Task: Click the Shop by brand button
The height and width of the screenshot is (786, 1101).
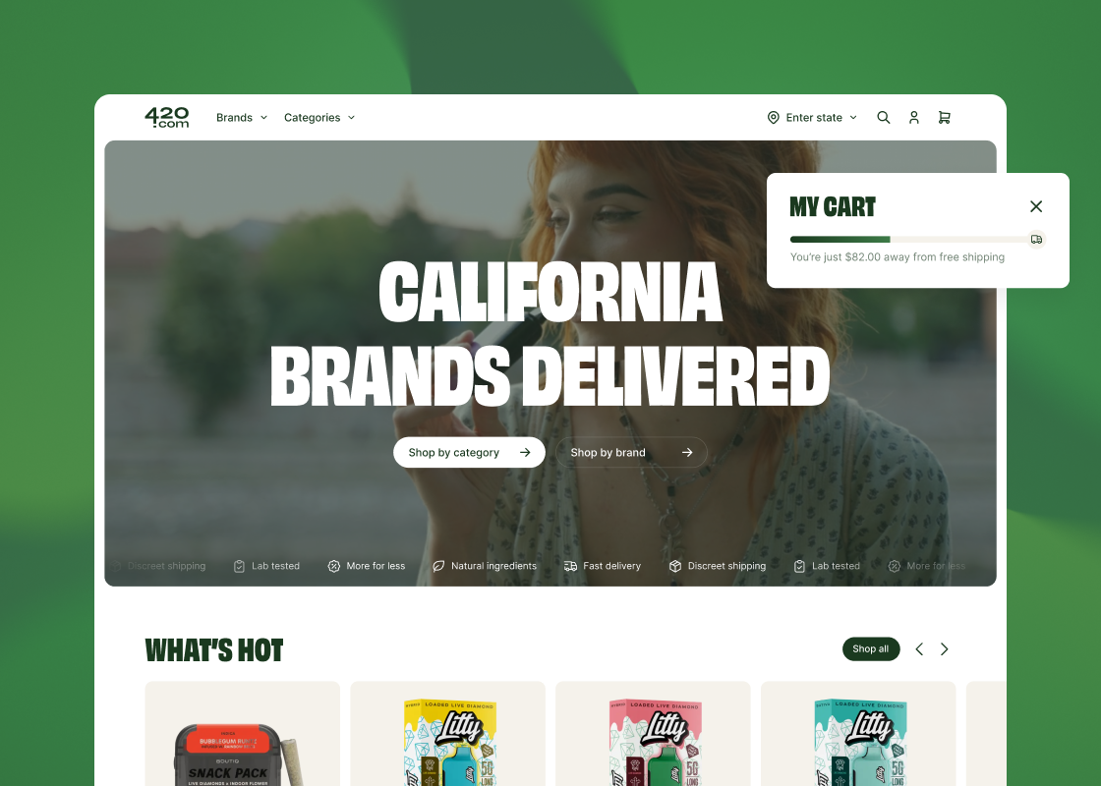Action: tap(631, 453)
